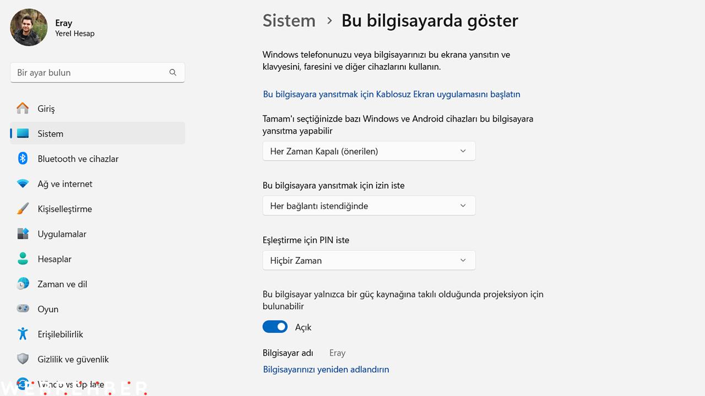Image resolution: width=705 pixels, height=396 pixels.
Task: Select Sistem in the sidebar
Action: pyautogui.click(x=97, y=134)
